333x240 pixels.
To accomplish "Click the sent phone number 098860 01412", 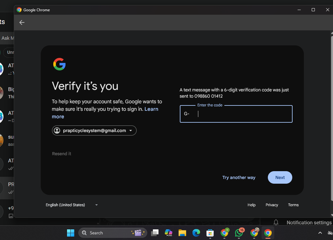I will (208, 96).
